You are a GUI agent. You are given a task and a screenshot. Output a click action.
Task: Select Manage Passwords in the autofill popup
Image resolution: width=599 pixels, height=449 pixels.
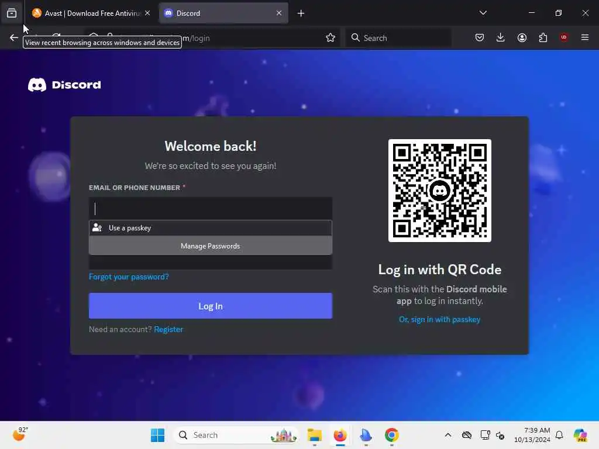click(x=211, y=246)
